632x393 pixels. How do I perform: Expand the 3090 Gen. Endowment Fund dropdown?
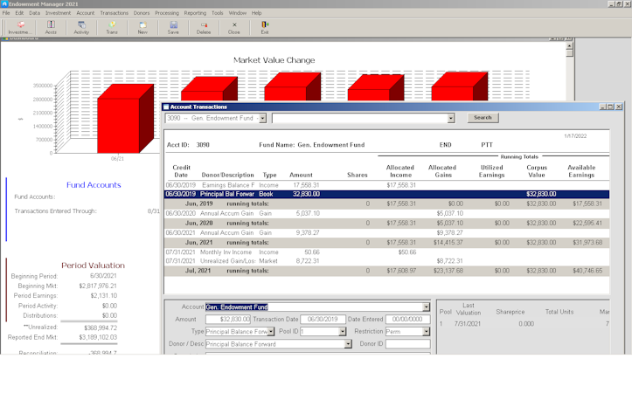[263, 118]
